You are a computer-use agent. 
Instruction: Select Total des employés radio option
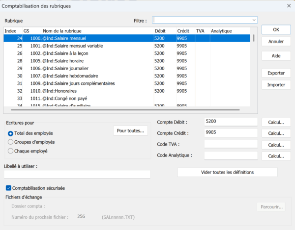(11, 133)
